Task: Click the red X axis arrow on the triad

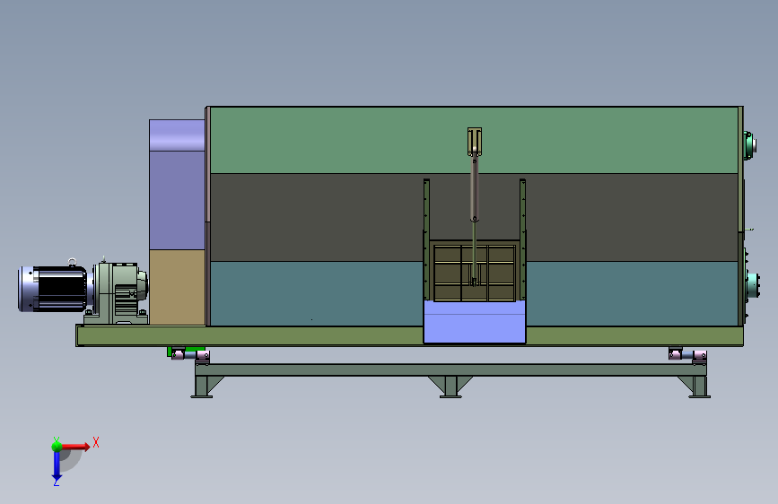Action: tap(75, 447)
